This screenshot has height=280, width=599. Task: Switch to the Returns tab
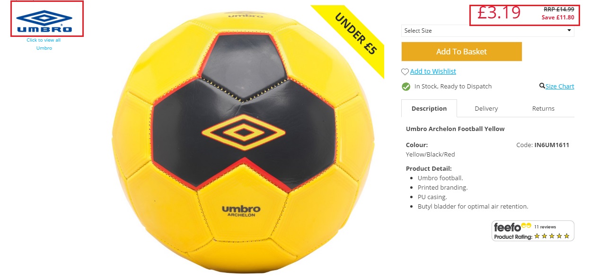point(543,108)
